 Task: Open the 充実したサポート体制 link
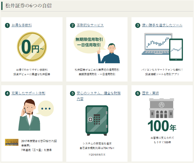click(28, 93)
